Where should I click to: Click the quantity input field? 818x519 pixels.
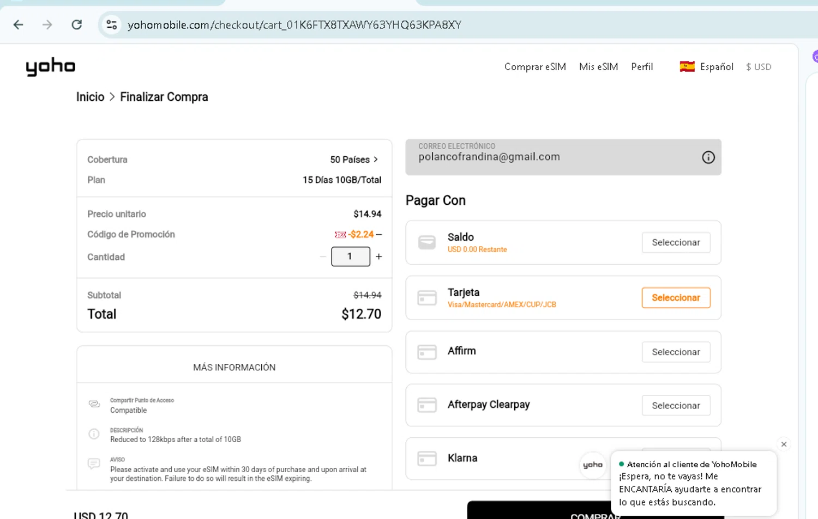pos(351,257)
